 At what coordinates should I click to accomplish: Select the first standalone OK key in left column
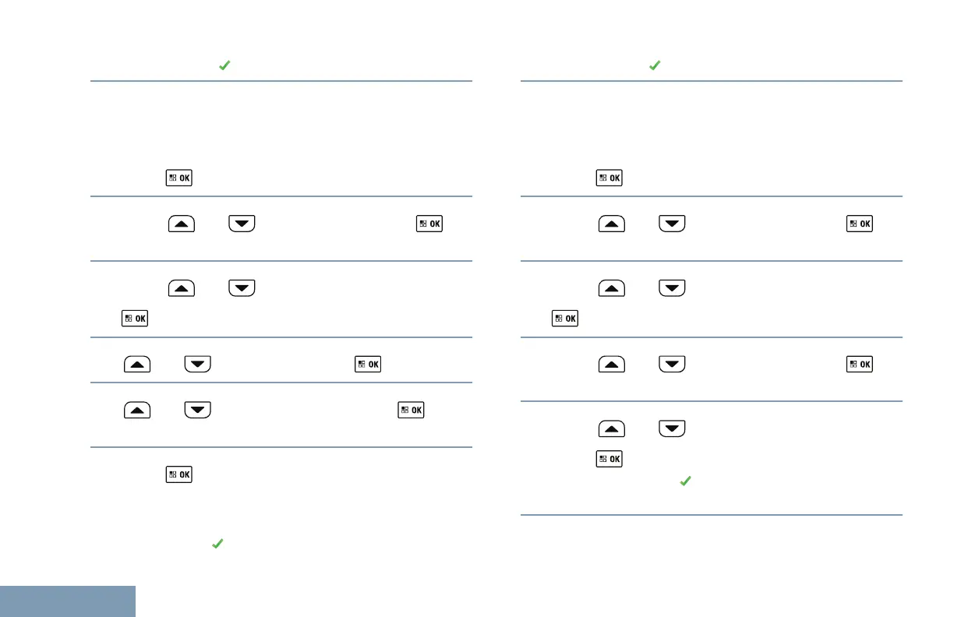point(179,178)
